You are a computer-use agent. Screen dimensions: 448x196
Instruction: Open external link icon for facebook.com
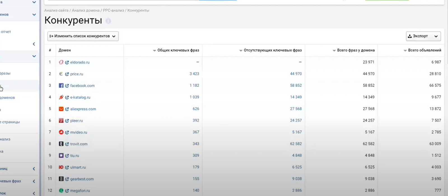point(67,86)
